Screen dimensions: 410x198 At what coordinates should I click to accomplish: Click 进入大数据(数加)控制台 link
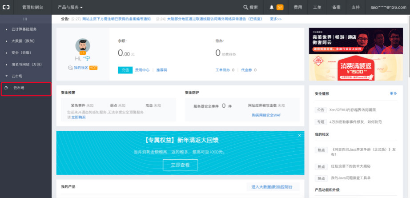pyautogui.click(x=272, y=187)
